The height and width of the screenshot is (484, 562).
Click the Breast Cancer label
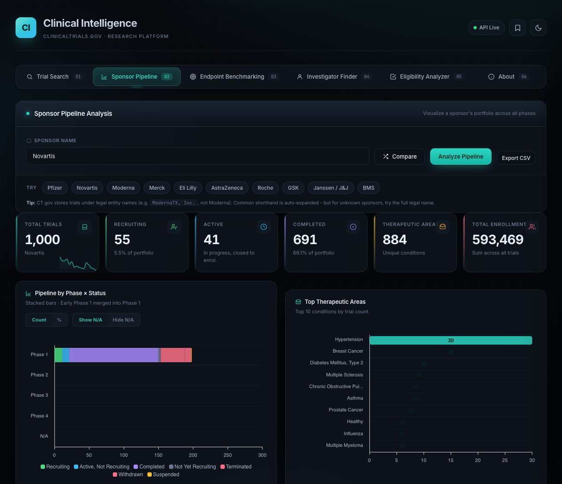click(x=348, y=351)
